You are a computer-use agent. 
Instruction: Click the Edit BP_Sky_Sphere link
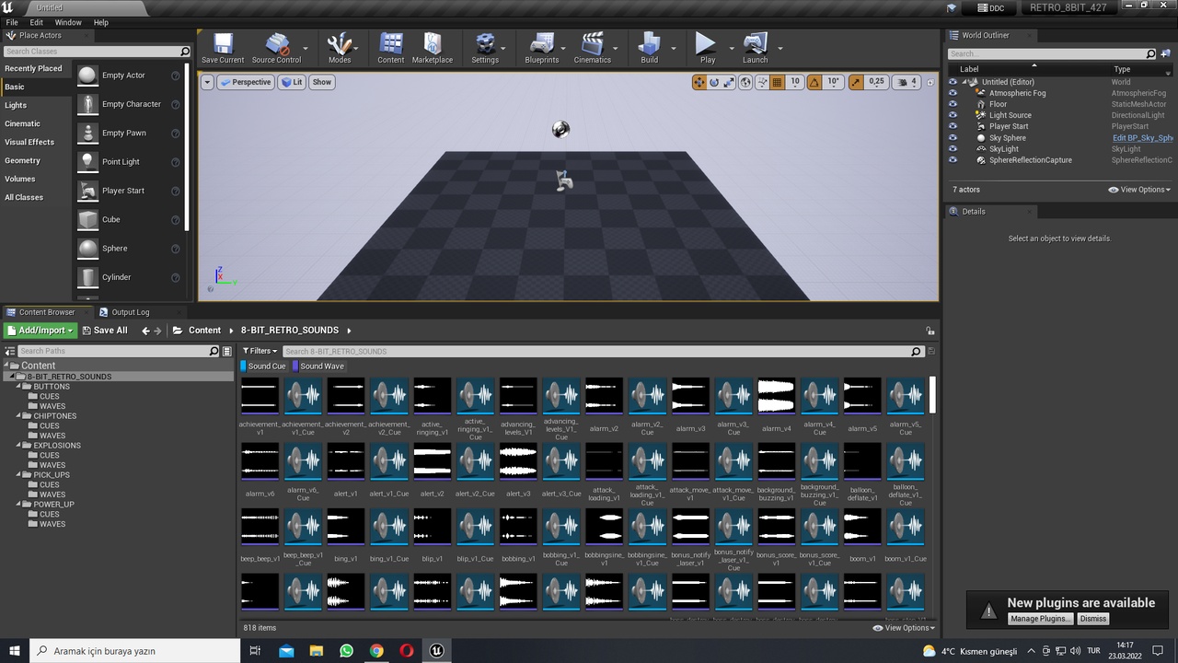tap(1142, 138)
